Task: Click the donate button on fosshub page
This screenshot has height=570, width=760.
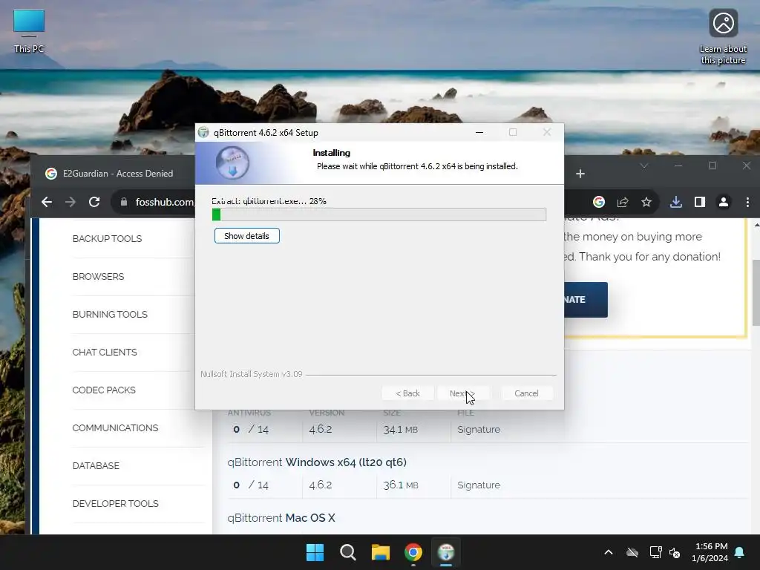Action: [x=586, y=300]
